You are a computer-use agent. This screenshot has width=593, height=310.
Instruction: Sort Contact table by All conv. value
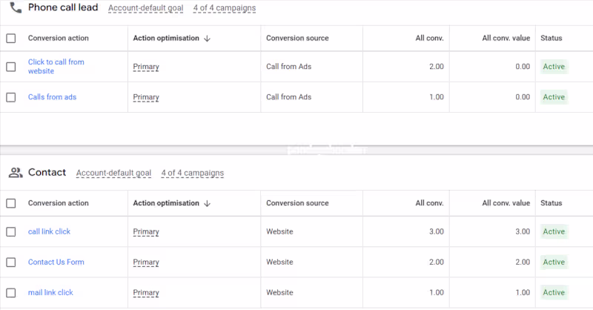[x=506, y=203]
